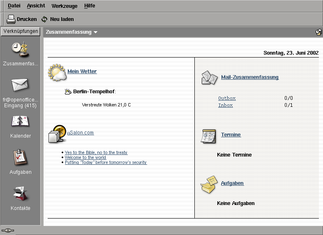
Task: Click the Mail-Zusammenfassung envelopes icon
Action: 209,78
